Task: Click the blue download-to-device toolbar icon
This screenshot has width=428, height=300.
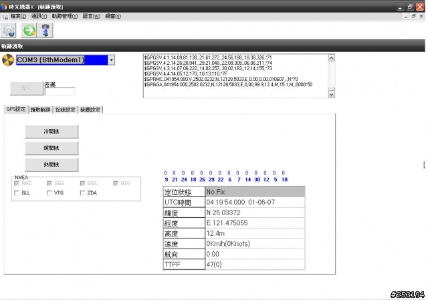Action: click(x=45, y=30)
